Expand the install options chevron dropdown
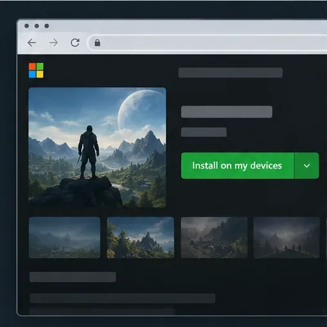 [x=306, y=165]
